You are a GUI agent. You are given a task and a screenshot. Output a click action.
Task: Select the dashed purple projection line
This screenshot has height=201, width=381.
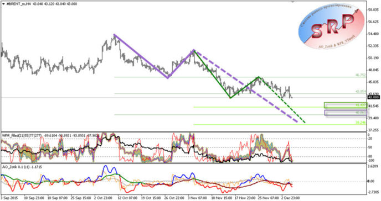[x=245, y=86]
